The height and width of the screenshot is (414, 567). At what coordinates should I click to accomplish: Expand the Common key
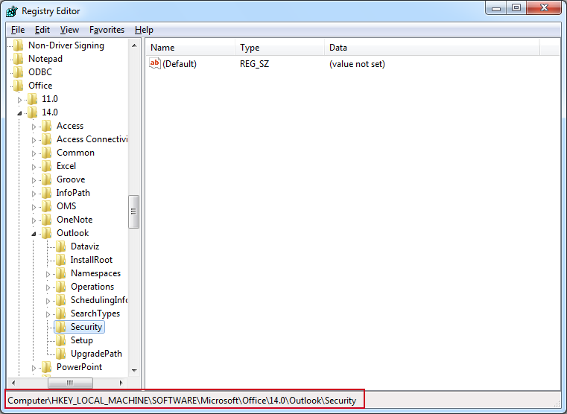coord(34,153)
